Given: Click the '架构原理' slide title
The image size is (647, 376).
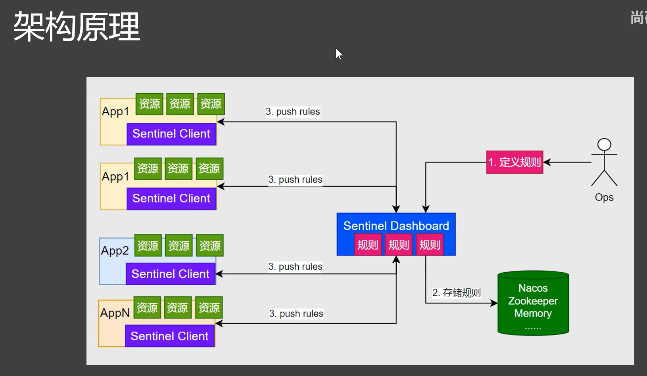Looking at the screenshot, I should coord(77,27).
